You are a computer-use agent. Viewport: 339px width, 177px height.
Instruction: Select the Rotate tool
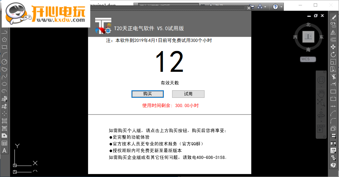[x=333, y=54]
